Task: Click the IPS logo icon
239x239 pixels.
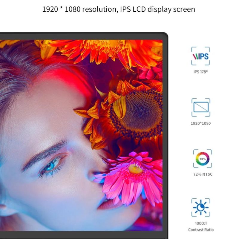Action: tap(200, 56)
